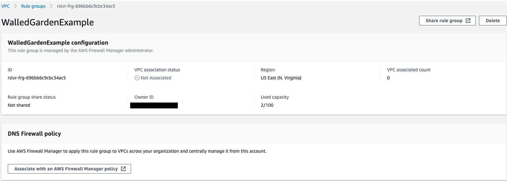Open the VPC breadcrumb link

tap(6, 6)
